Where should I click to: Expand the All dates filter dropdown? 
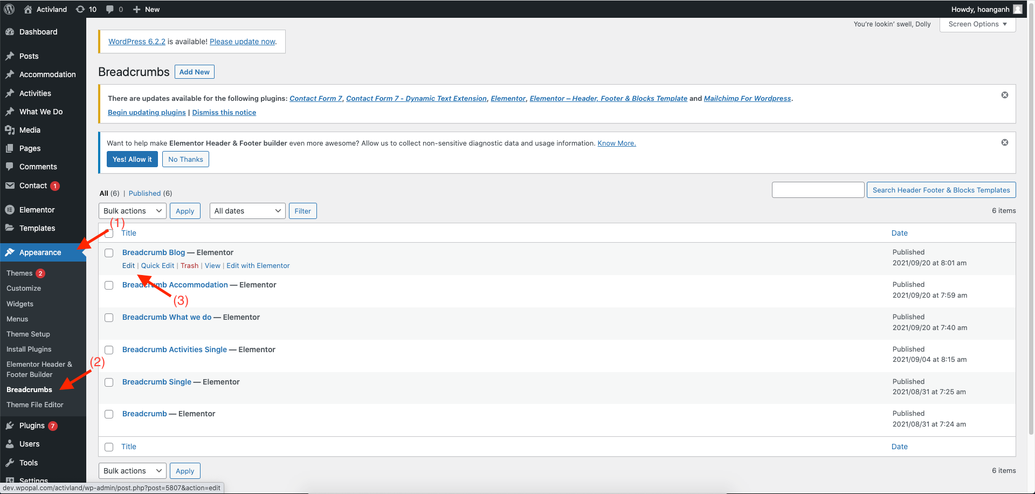(x=247, y=211)
